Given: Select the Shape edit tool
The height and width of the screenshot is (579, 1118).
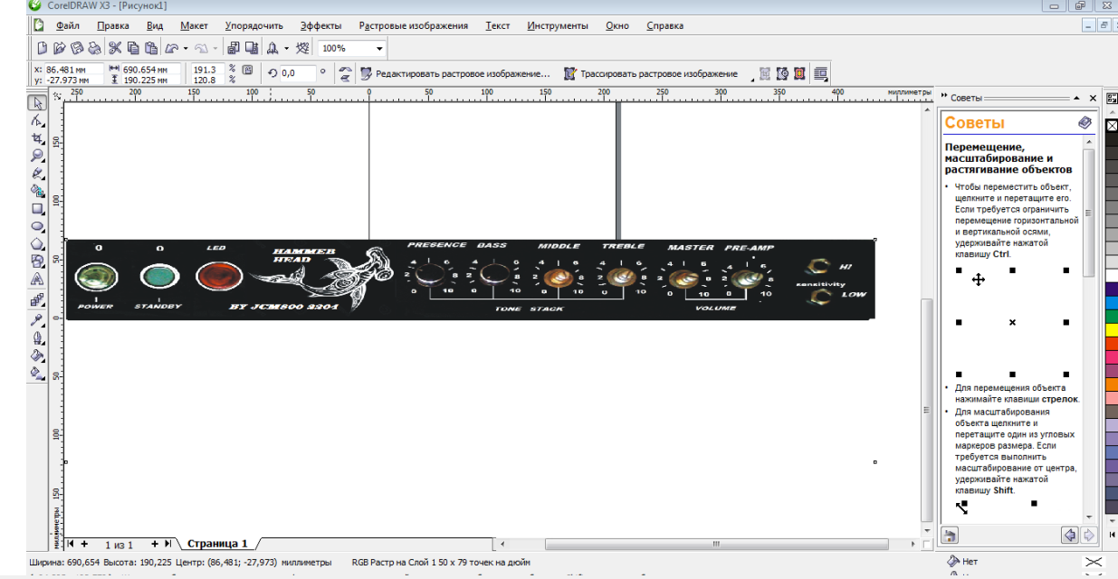Looking at the screenshot, I should [x=37, y=120].
